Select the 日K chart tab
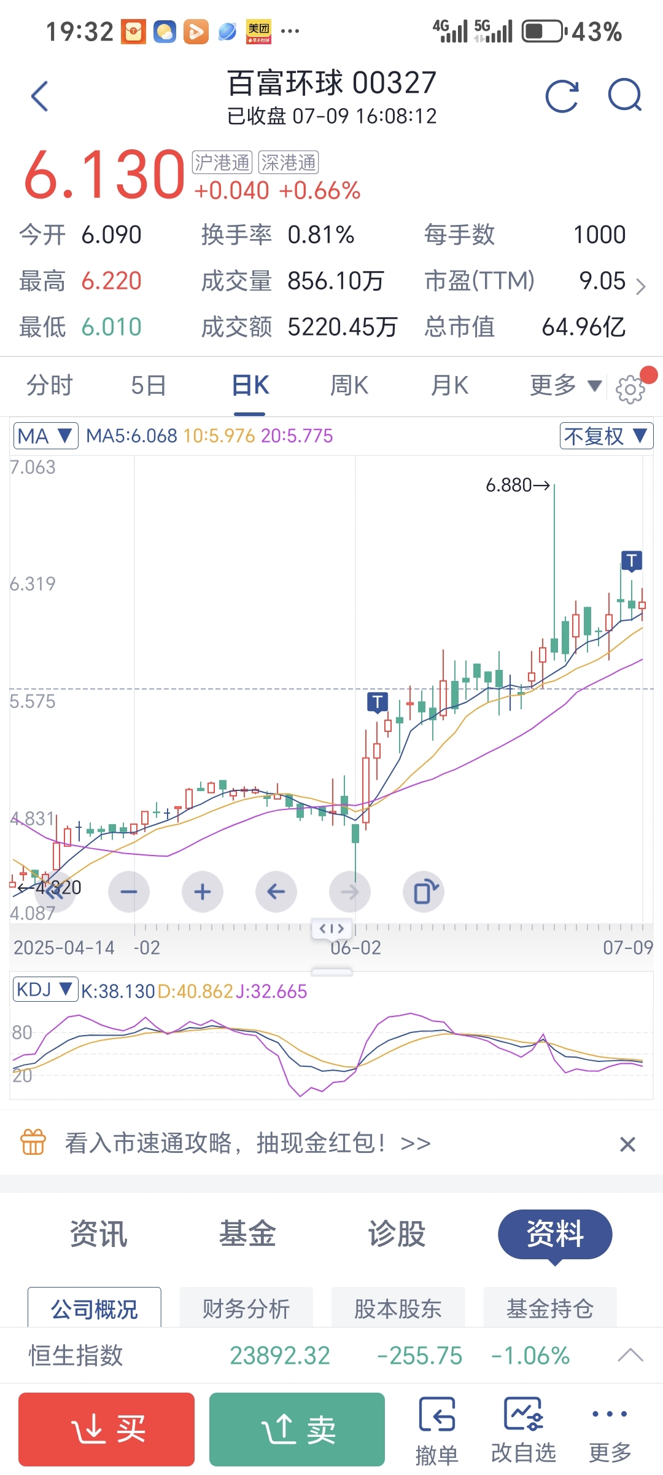Viewport: 663px width, 1475px height. (250, 386)
